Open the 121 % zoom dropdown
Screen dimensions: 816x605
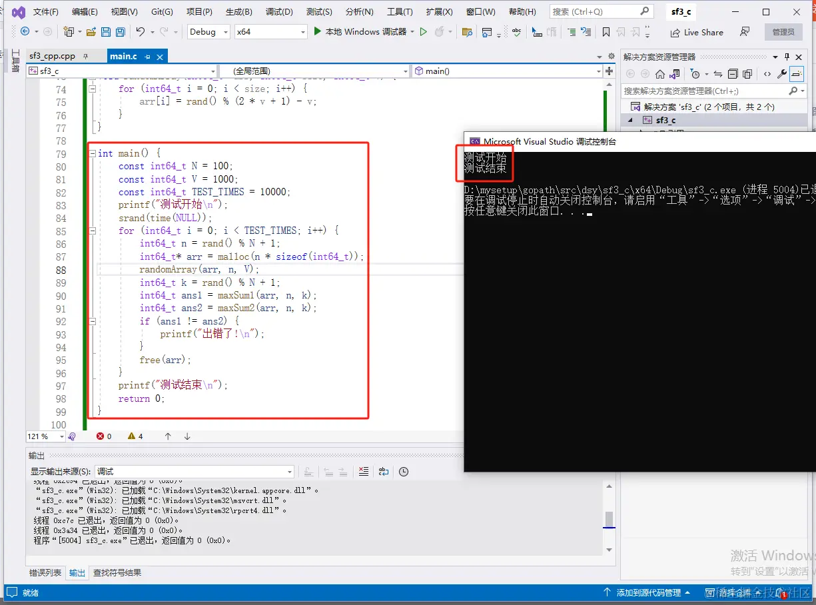45,436
